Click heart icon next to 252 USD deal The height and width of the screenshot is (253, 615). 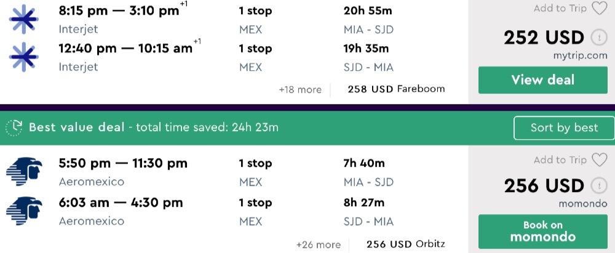point(599,9)
